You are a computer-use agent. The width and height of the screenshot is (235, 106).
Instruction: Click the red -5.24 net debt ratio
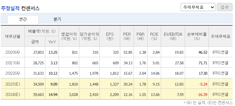pyautogui.click(x=203, y=84)
